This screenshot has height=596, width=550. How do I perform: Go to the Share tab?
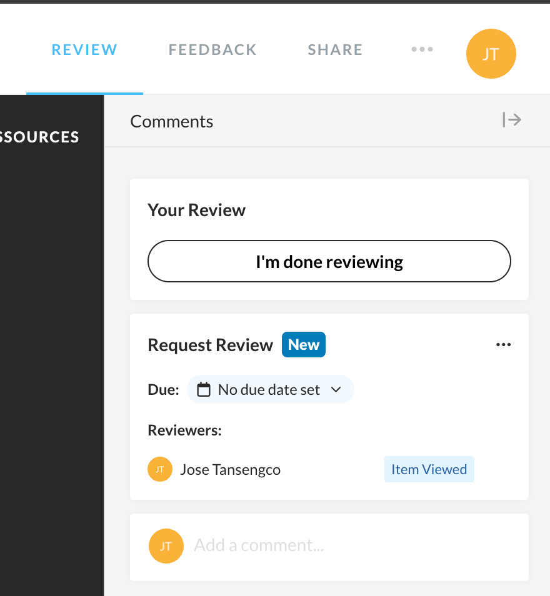(x=335, y=50)
